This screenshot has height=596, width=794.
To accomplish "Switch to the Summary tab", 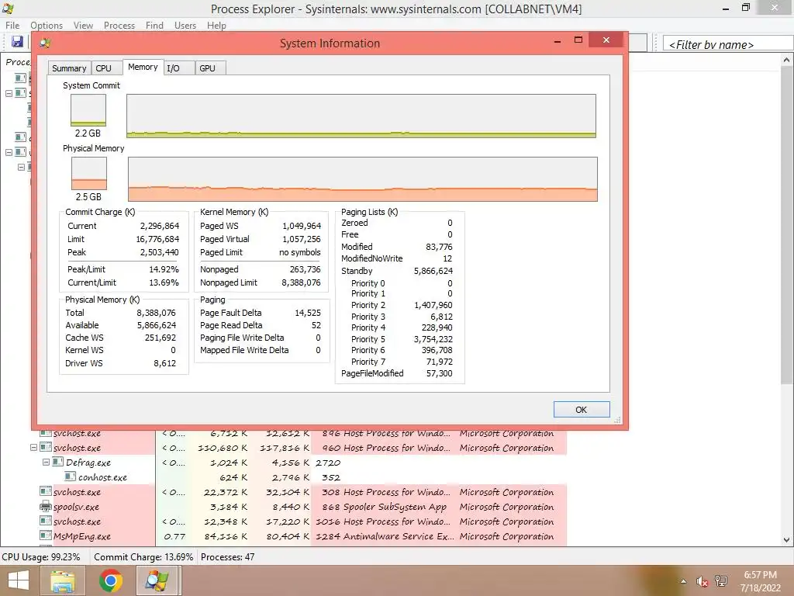I will coord(69,68).
